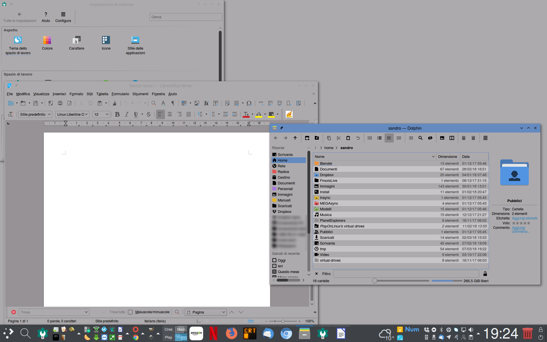The image size is (547, 342).
Task: Click the Dolphin icon zoom slider
Action: pyautogui.click(x=401, y=281)
